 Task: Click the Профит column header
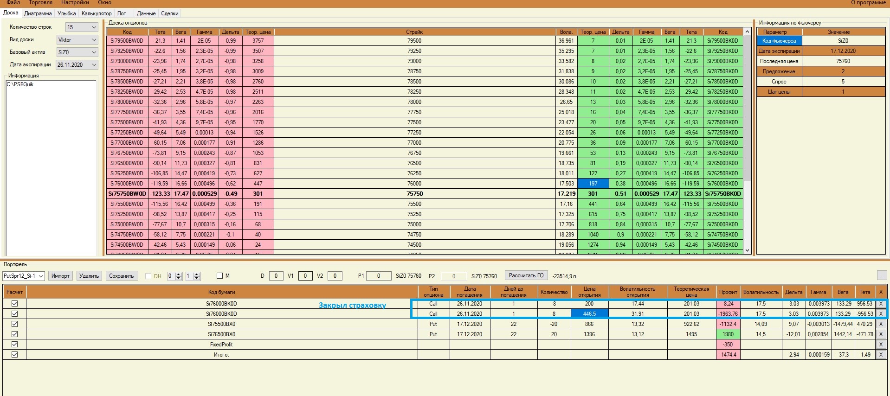tap(728, 292)
